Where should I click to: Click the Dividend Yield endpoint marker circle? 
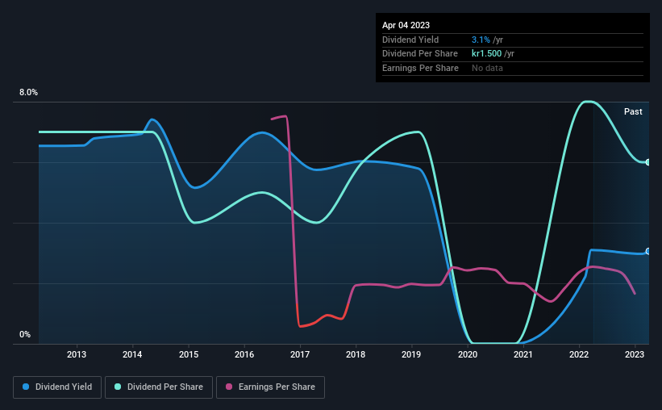coord(648,251)
